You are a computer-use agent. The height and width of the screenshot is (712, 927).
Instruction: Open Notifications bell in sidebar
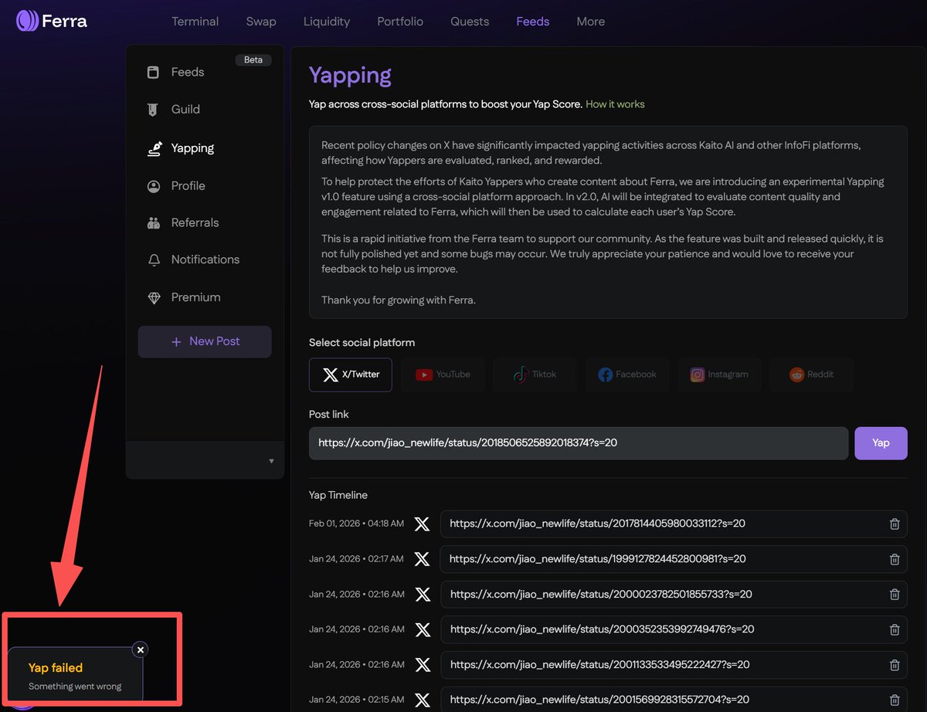(205, 259)
